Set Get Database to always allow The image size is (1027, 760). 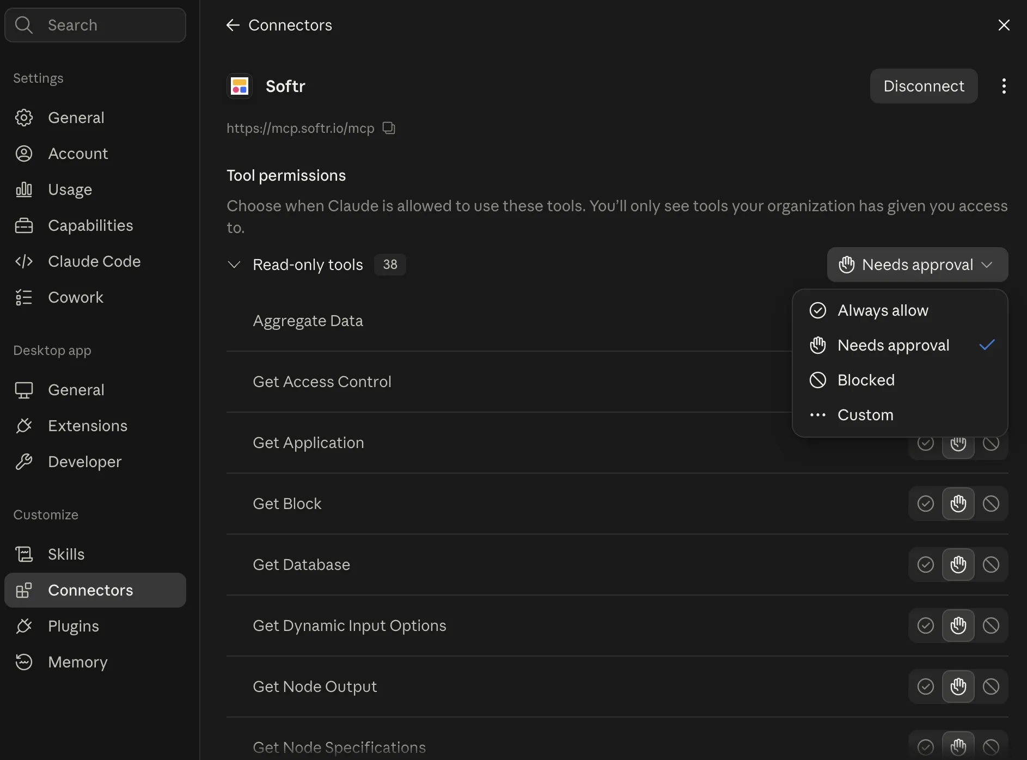926,565
